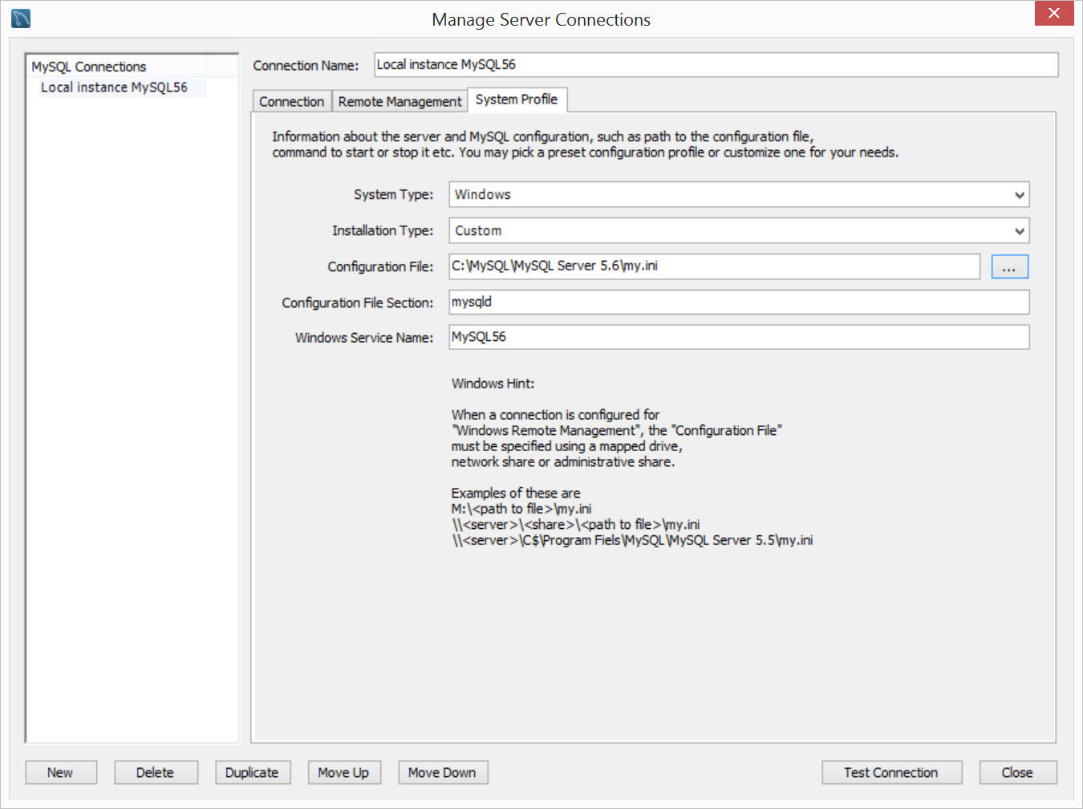
Task: Click the Configuration File Section: label
Action: point(357,303)
